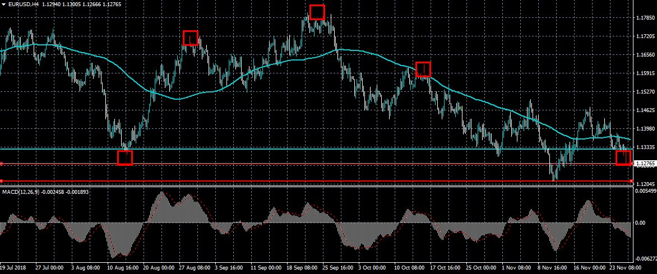
Task: Click the 1.13335 price scale label
Action: [x=646, y=147]
